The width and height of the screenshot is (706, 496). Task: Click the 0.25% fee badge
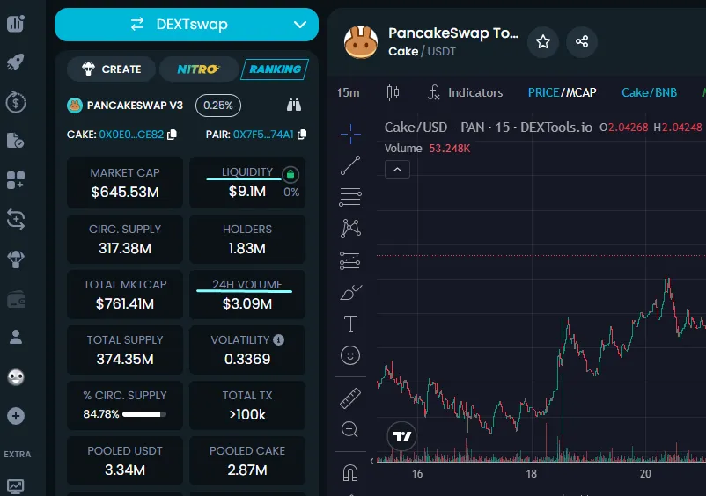[218, 106]
